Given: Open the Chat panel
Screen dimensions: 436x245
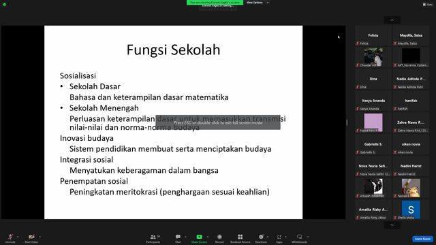Looking at the screenshot, I should tap(178, 238).
